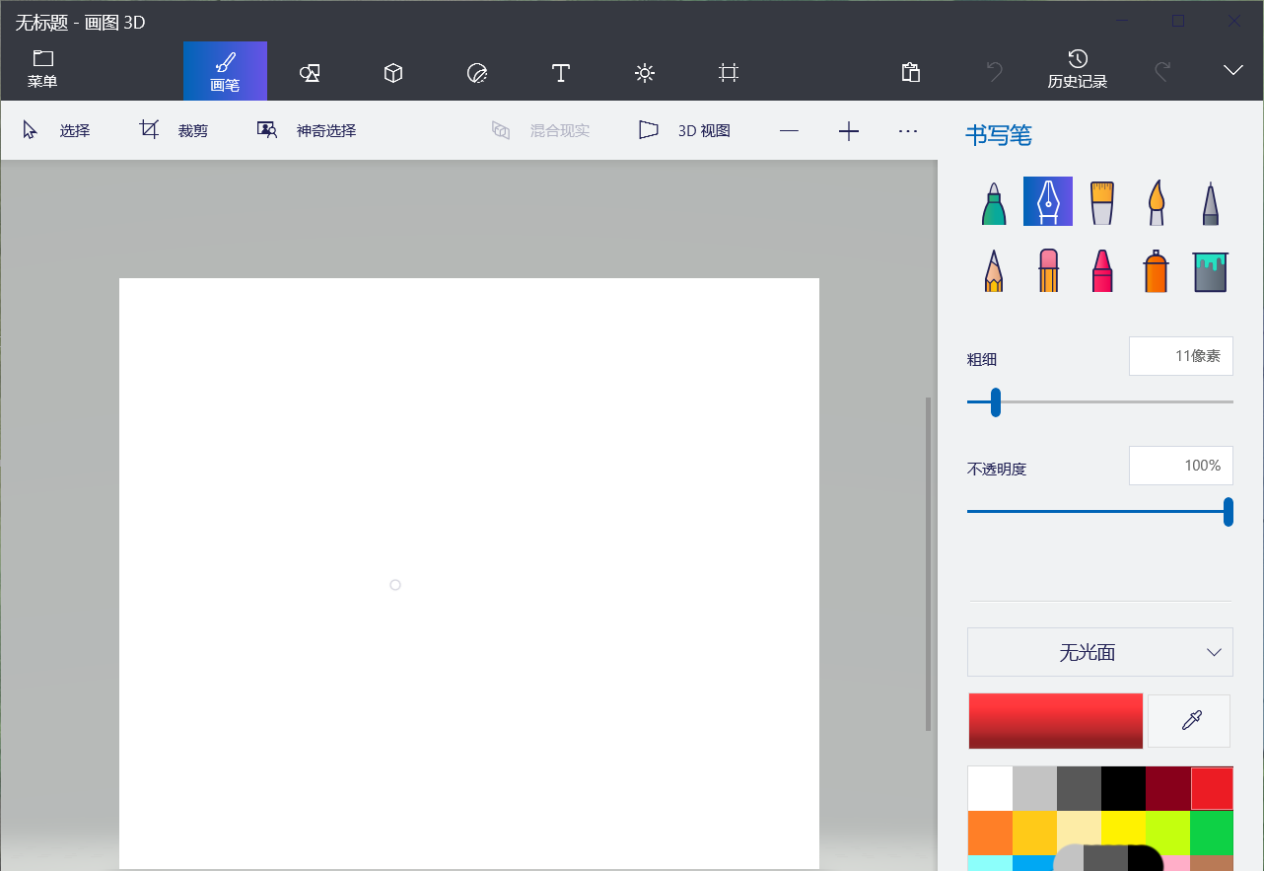Open the Canvas tab
Screen dimensions: 1264x871
(729, 72)
